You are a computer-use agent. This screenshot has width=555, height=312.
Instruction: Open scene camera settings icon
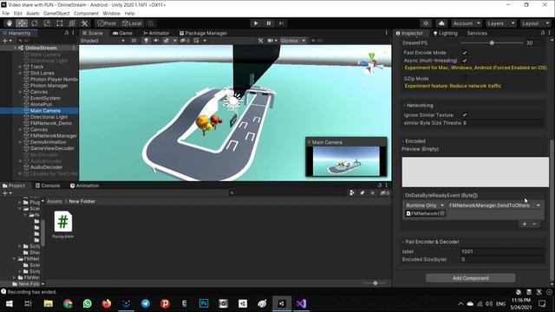pos(271,41)
